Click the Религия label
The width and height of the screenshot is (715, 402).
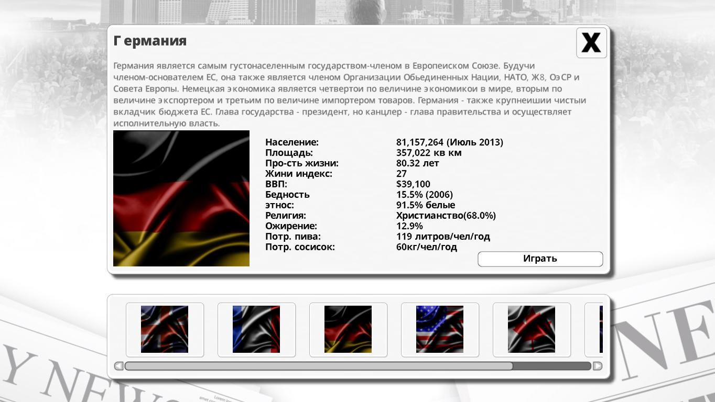coord(286,216)
